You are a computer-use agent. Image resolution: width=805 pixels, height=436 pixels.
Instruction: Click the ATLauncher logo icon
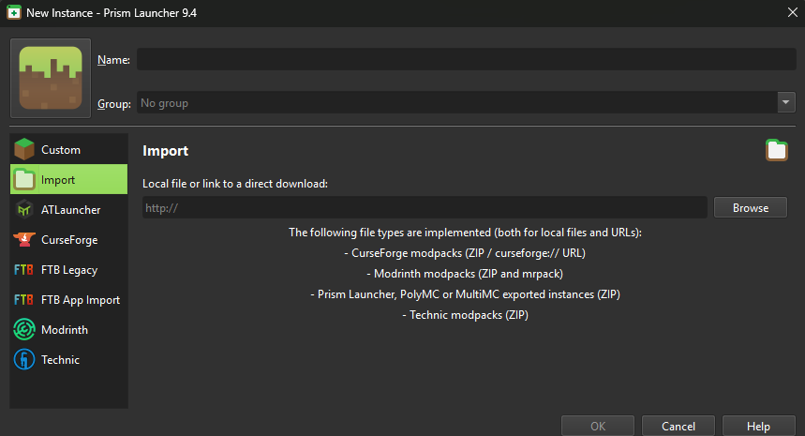tap(24, 209)
